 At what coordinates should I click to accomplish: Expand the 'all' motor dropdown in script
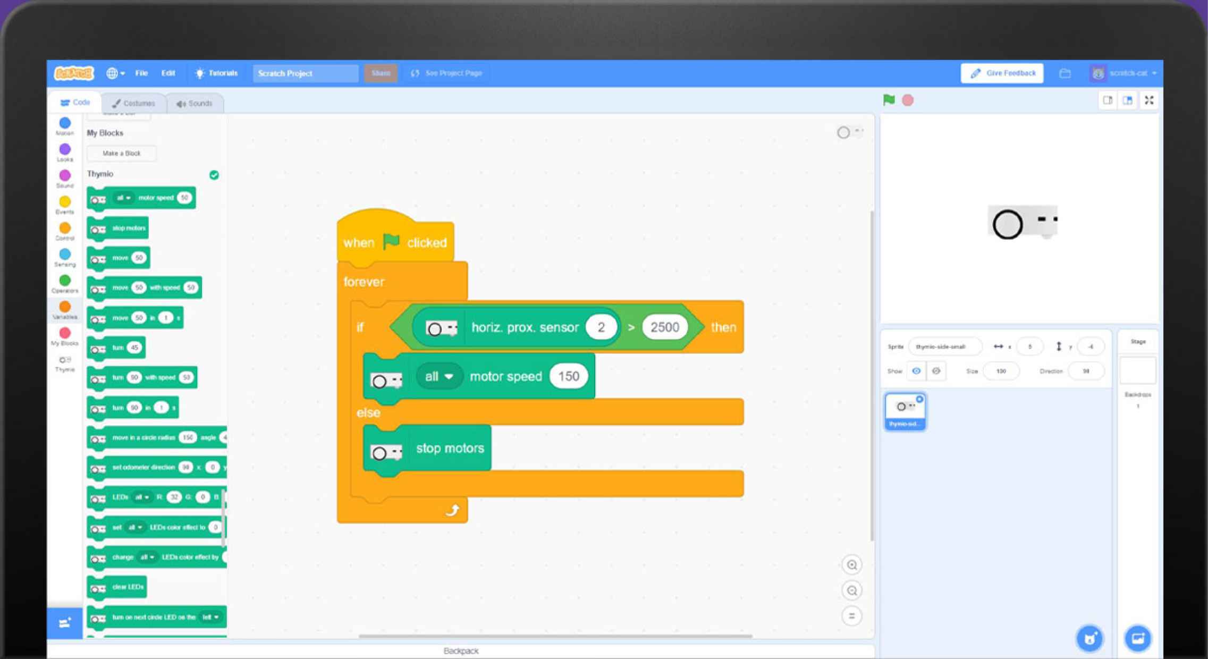pos(439,377)
